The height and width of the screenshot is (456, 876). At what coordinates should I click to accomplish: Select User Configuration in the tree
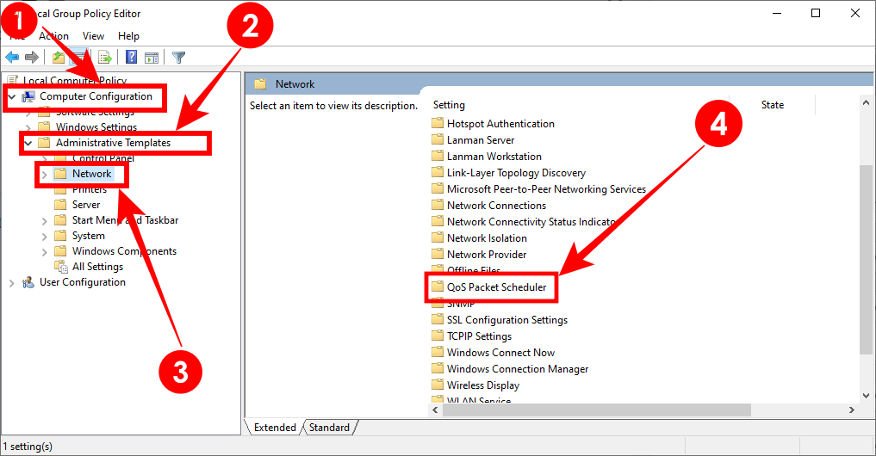83,282
